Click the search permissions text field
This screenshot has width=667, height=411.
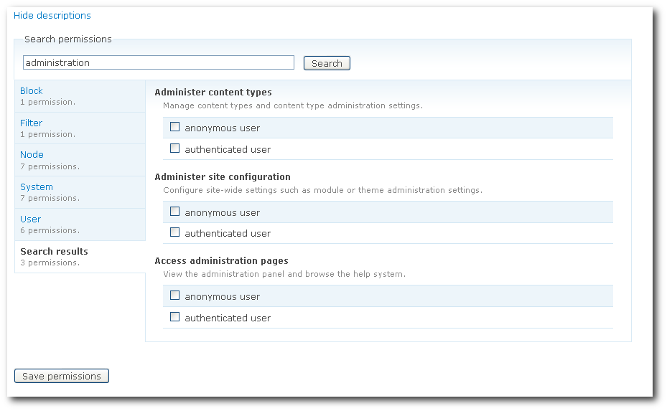click(x=159, y=63)
